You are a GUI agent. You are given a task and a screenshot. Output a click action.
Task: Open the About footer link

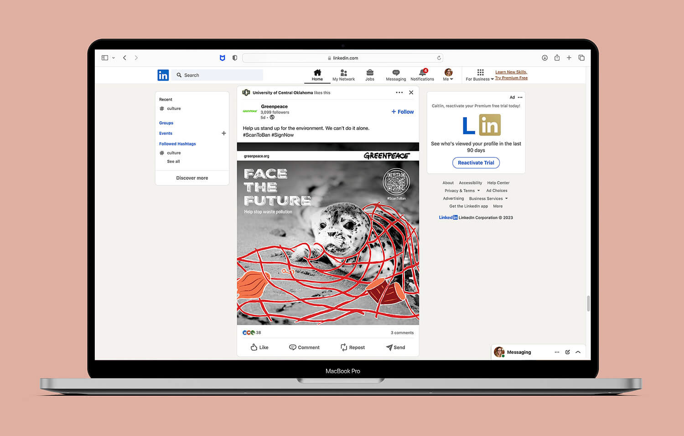point(448,183)
